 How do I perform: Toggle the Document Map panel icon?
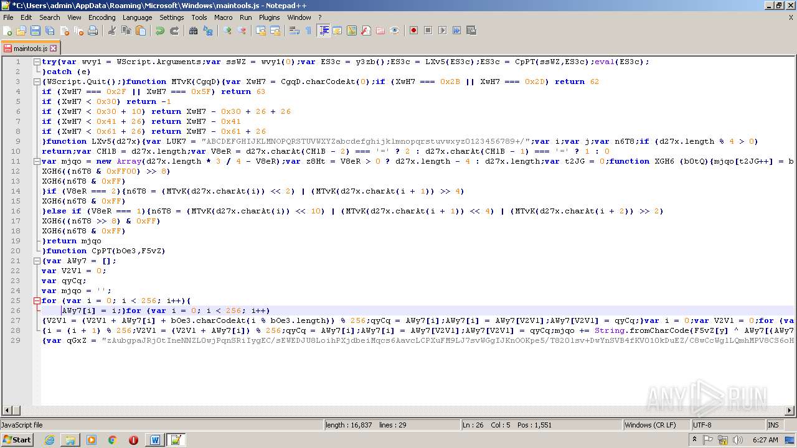(x=352, y=30)
